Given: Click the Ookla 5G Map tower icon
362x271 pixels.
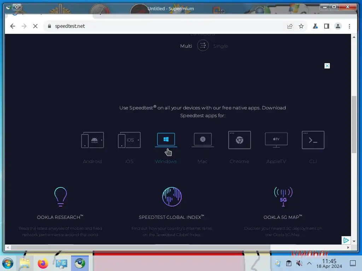Looking at the screenshot, I should pyautogui.click(x=283, y=197).
